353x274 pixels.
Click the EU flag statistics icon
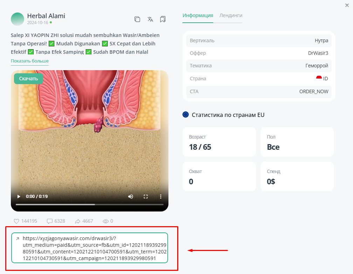pos(186,115)
